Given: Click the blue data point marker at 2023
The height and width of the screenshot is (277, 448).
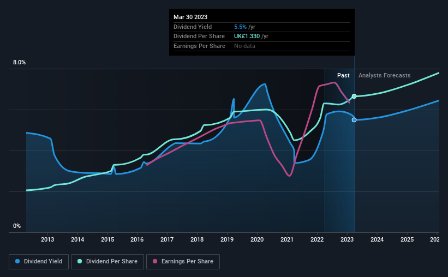Looking at the screenshot, I should [354, 120].
